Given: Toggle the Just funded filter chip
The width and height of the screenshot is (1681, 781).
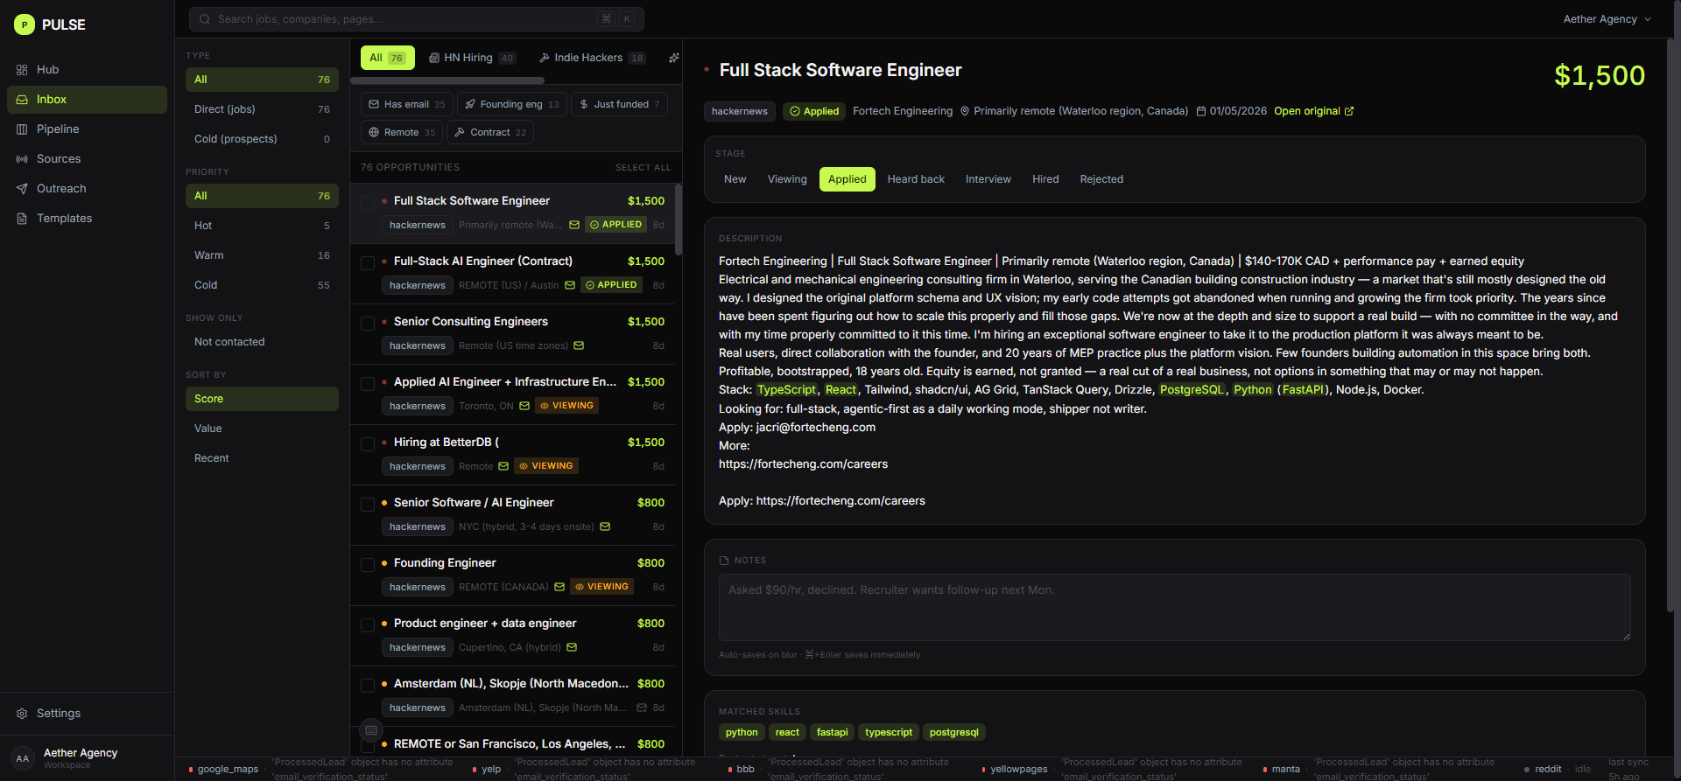Looking at the screenshot, I should pos(620,104).
